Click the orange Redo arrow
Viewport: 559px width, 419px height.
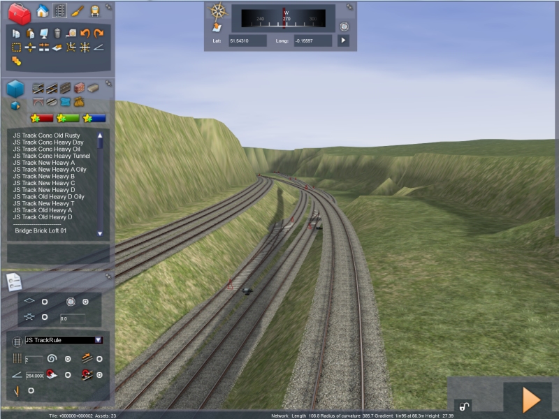[99, 33]
